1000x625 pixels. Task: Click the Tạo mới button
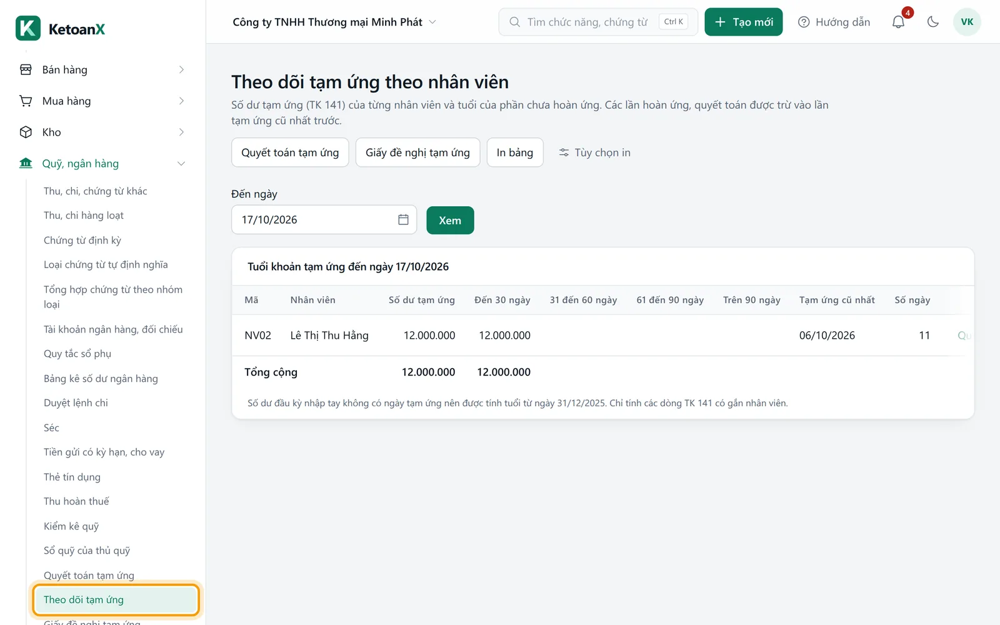(743, 22)
